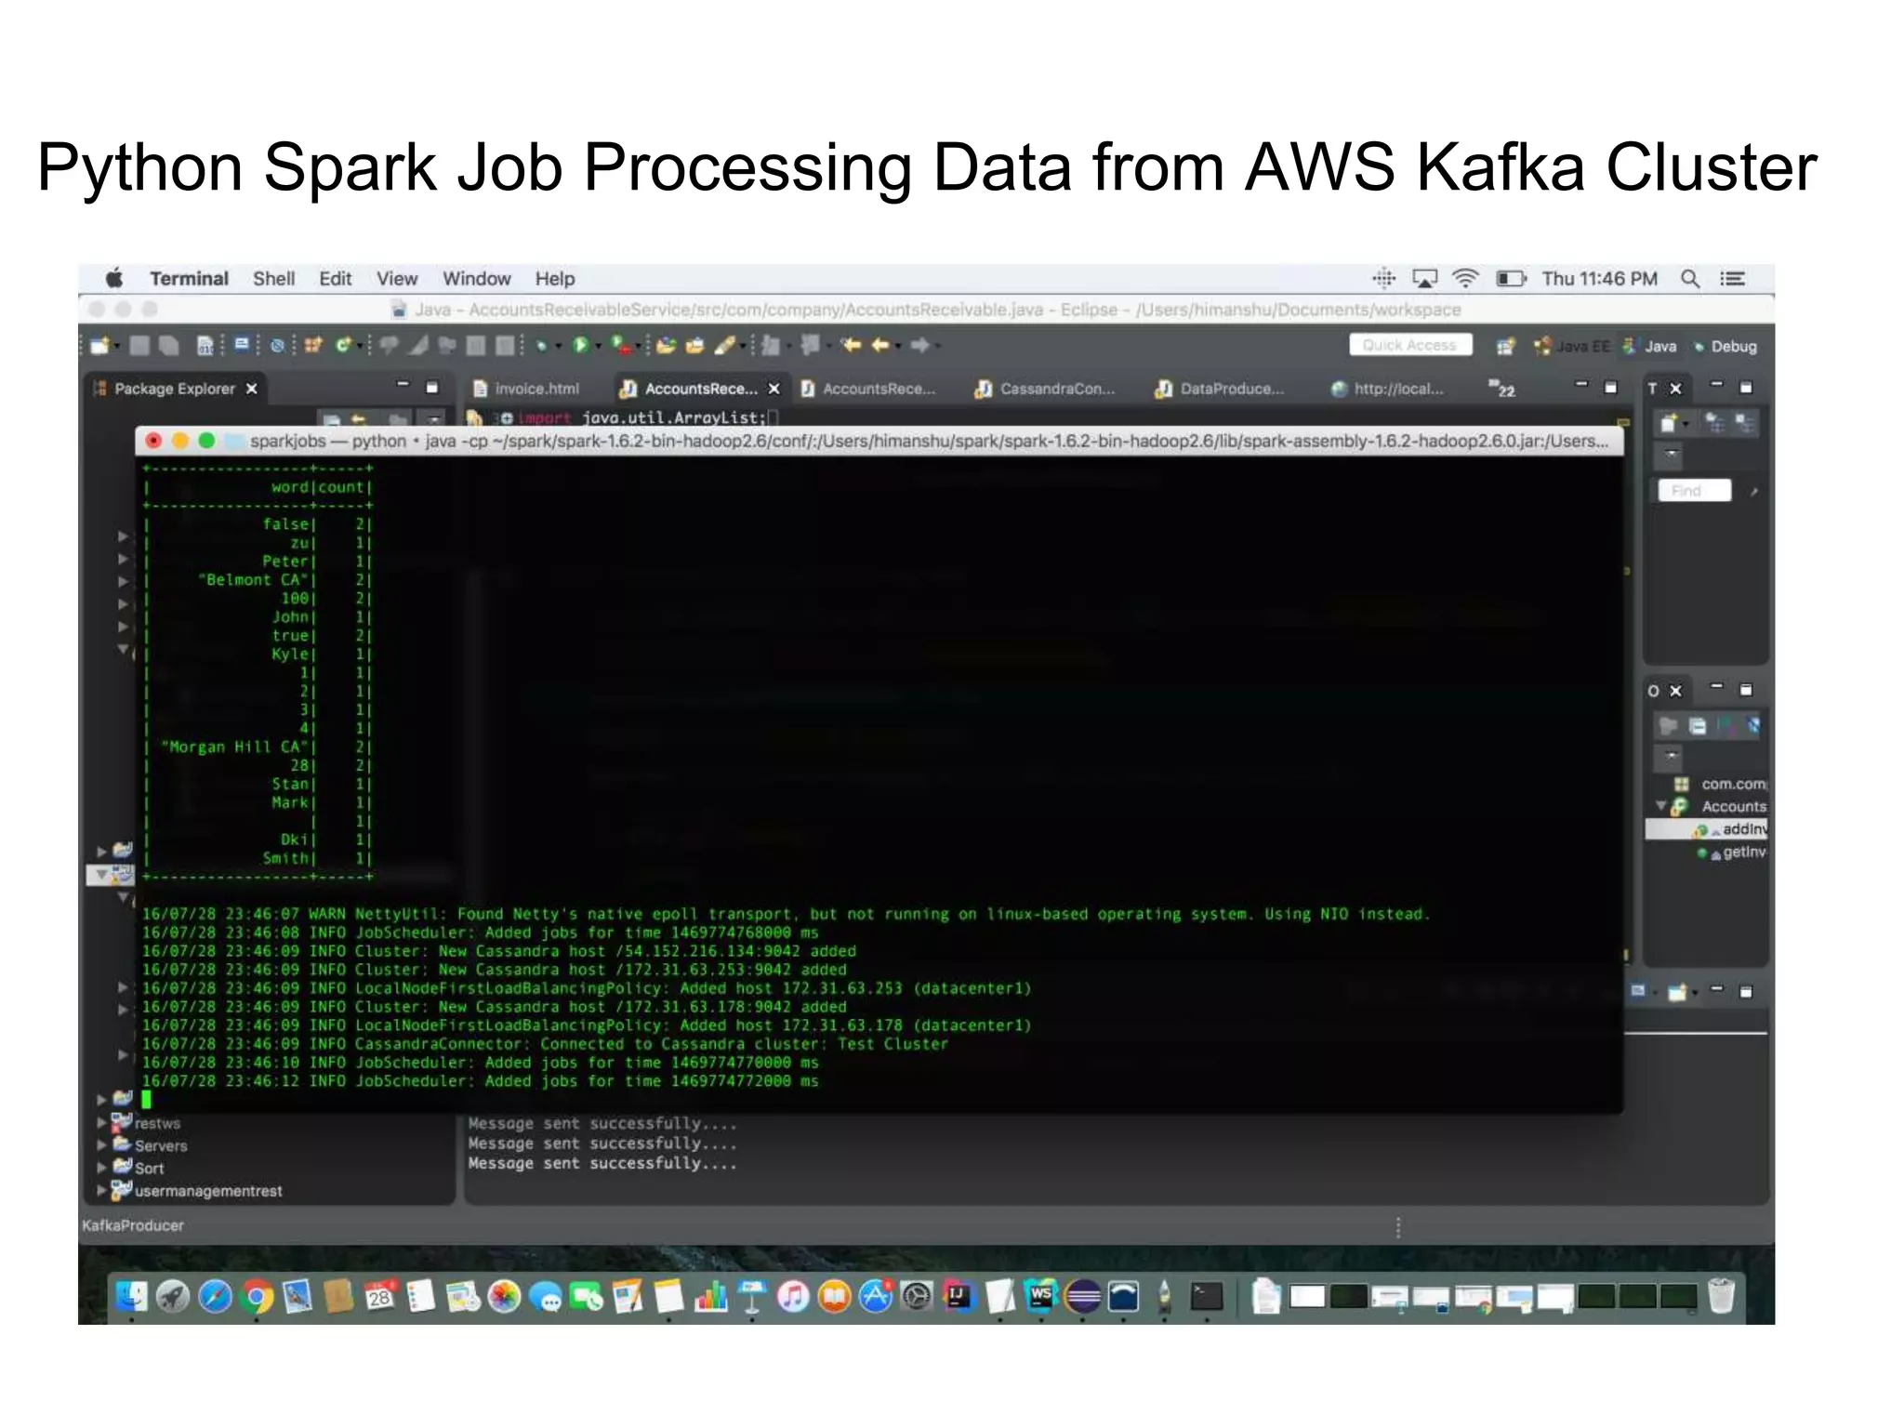Open Terminal from the Dock

(1207, 1296)
